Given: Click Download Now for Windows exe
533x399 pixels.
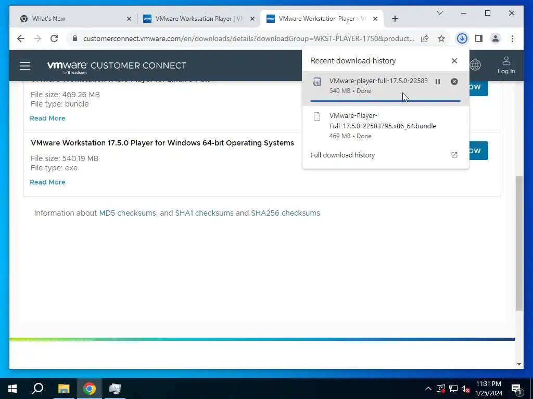Looking at the screenshot, I should click(x=478, y=151).
